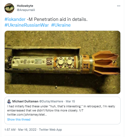Click Michael Duitsman's name in quoted tweet

click(25, 101)
